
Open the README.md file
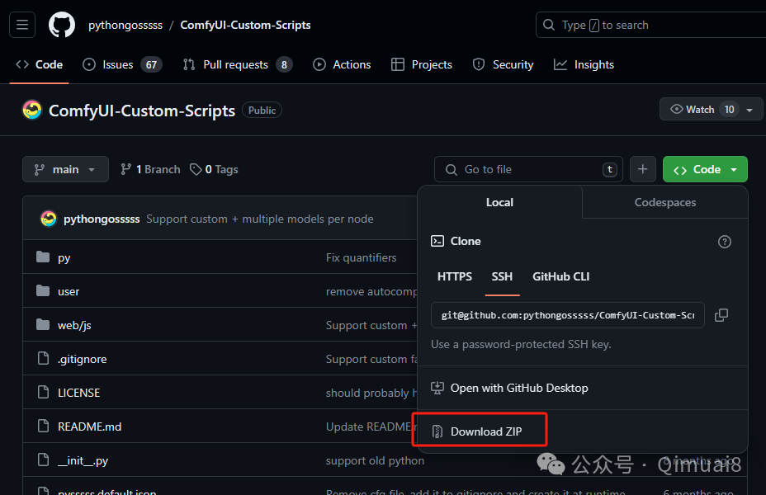[89, 427]
